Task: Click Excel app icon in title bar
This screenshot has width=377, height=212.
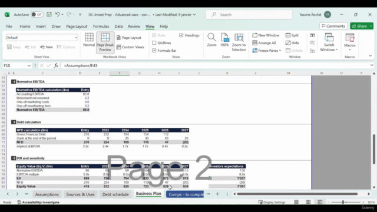Action: pyautogui.click(x=7, y=15)
